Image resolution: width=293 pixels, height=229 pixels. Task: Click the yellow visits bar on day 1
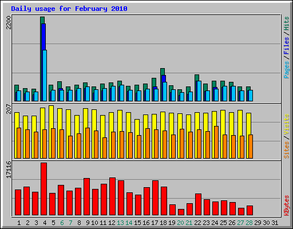(x=17, y=120)
